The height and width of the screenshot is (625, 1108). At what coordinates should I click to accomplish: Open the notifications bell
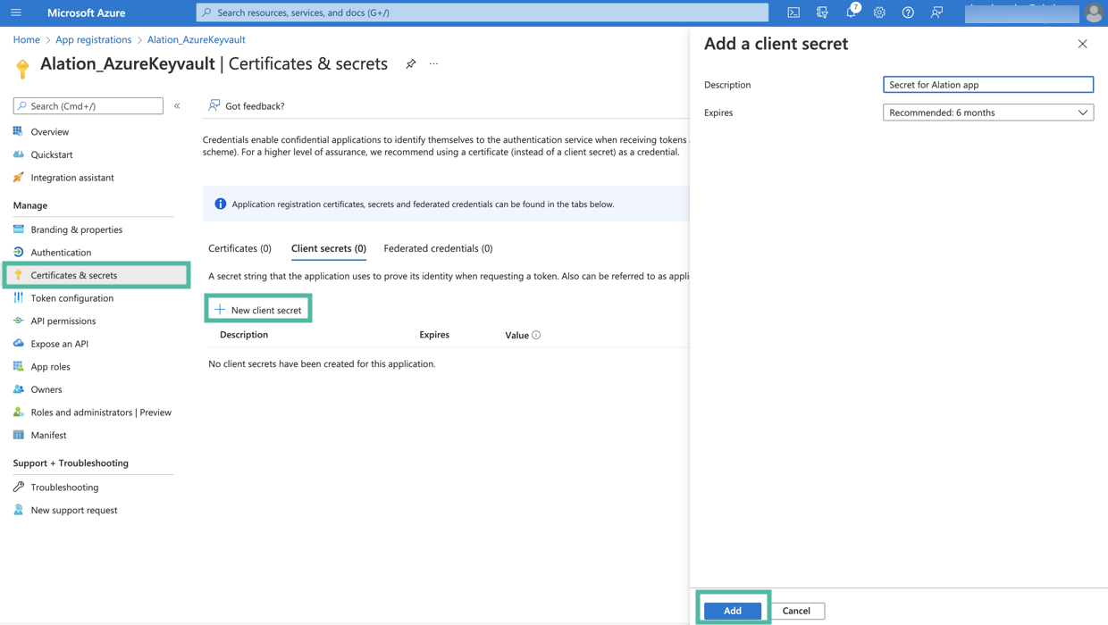(851, 12)
